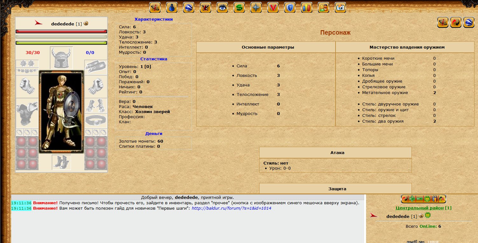
Task: Open the green dollar sign money icon
Action: [x=239, y=8]
